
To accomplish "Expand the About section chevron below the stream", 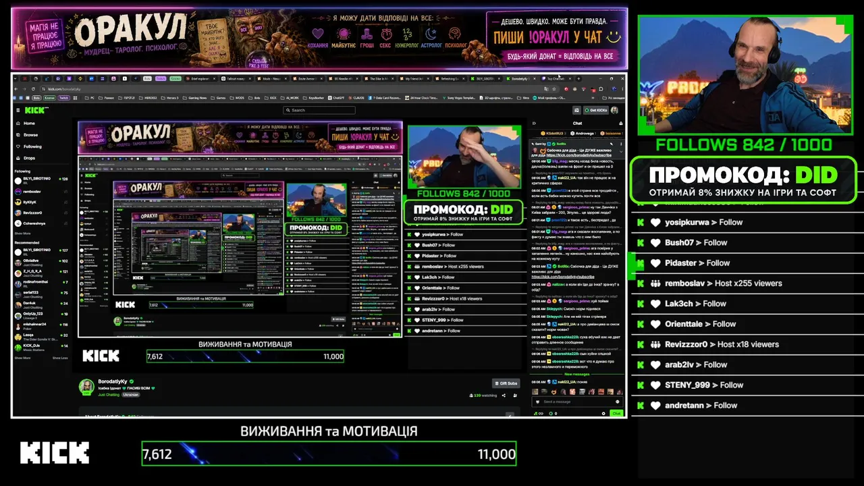I will (x=510, y=414).
